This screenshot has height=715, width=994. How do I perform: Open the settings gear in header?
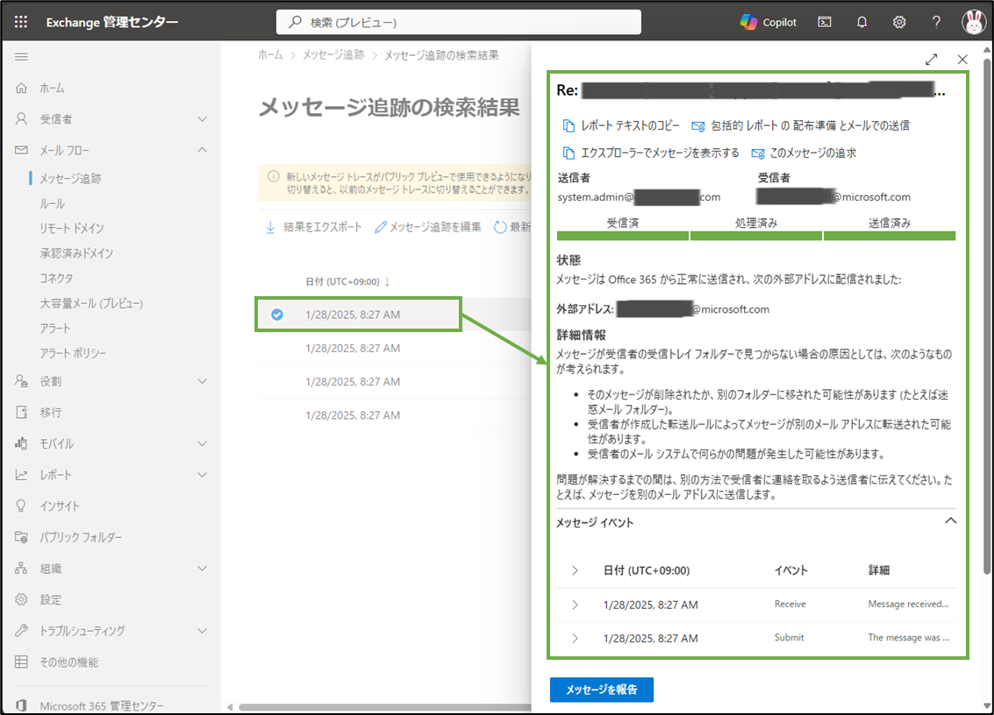[x=899, y=22]
